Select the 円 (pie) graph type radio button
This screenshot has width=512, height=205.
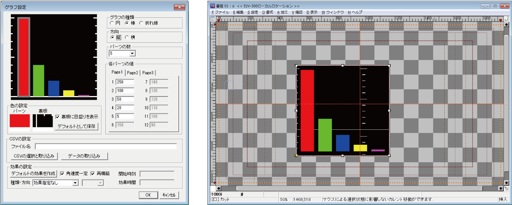112,23
